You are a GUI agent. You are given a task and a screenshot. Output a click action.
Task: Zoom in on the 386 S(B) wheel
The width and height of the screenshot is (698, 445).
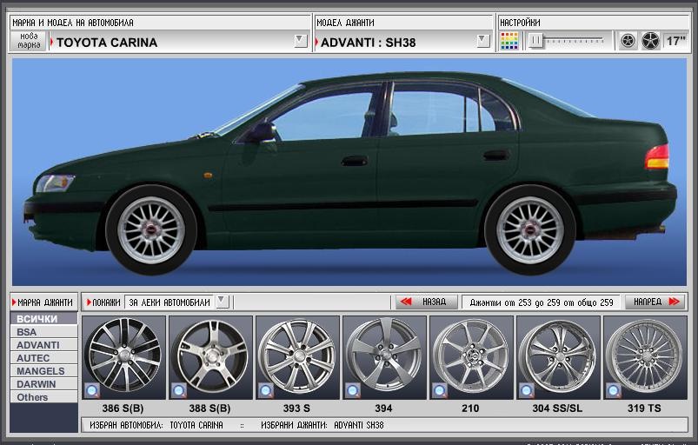pyautogui.click(x=93, y=391)
